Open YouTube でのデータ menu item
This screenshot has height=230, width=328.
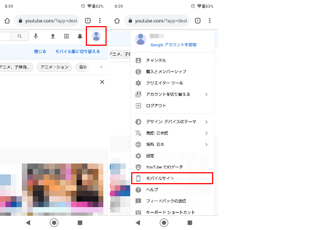point(172,167)
